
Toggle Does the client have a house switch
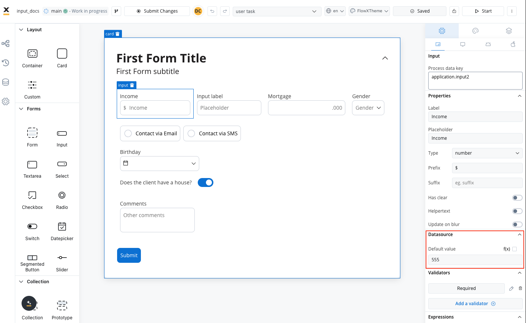[206, 183]
